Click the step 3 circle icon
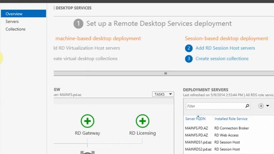This screenshot has width=274, height=154. point(189,59)
